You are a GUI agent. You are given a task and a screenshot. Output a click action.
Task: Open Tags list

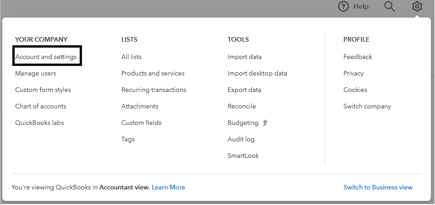pyautogui.click(x=128, y=139)
